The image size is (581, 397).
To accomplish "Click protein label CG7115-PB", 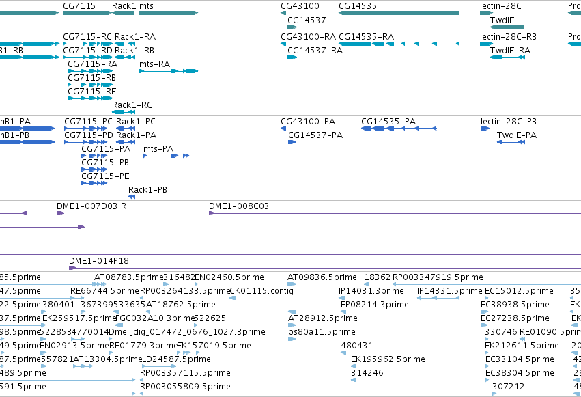I will click(105, 163).
